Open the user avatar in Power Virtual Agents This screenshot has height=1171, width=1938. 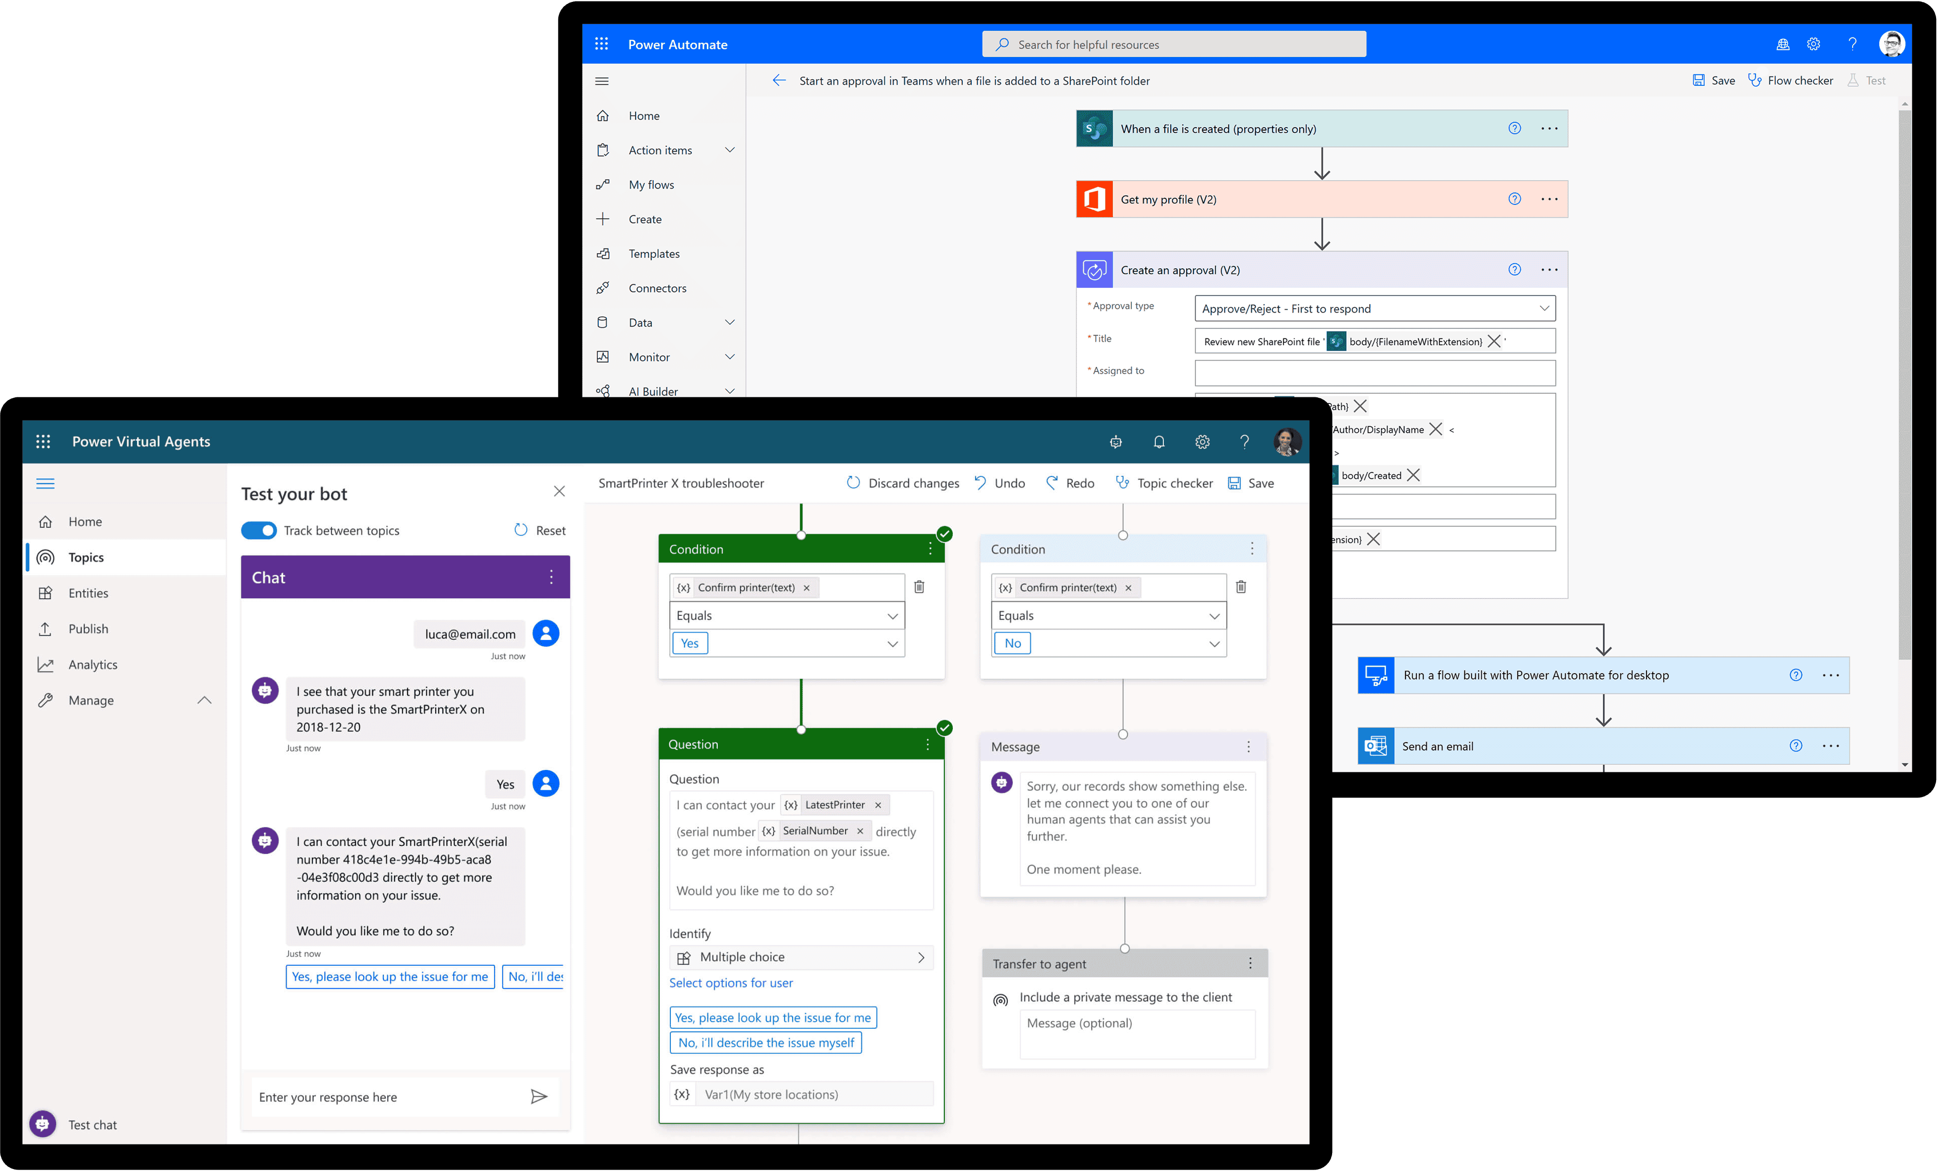click(x=1288, y=442)
